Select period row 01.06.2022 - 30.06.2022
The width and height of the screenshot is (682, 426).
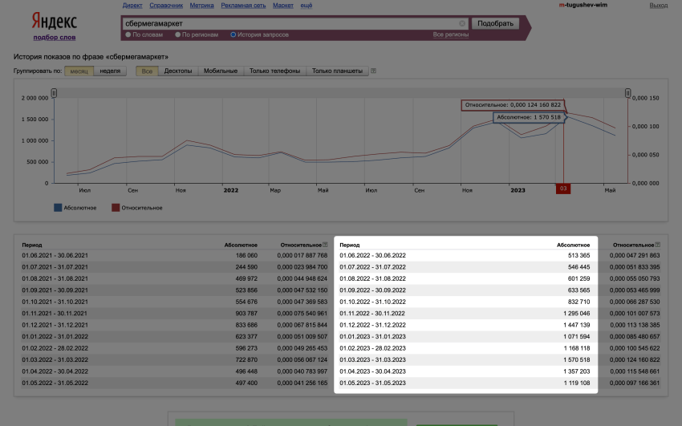tap(499, 256)
